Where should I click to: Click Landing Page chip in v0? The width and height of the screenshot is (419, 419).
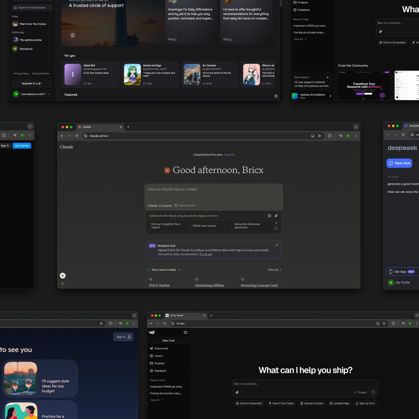coord(339,403)
